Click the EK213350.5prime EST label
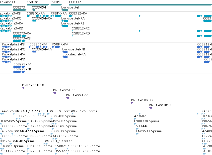 point(32,116)
